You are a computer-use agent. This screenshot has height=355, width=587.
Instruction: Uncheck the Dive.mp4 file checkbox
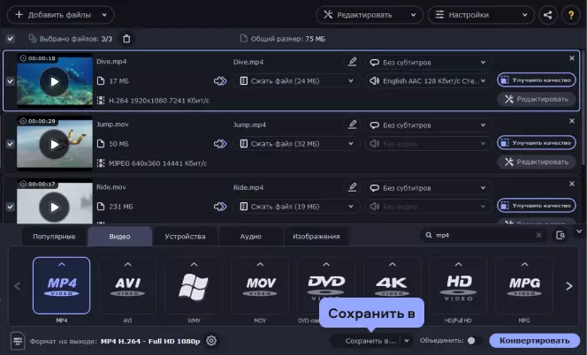10,81
